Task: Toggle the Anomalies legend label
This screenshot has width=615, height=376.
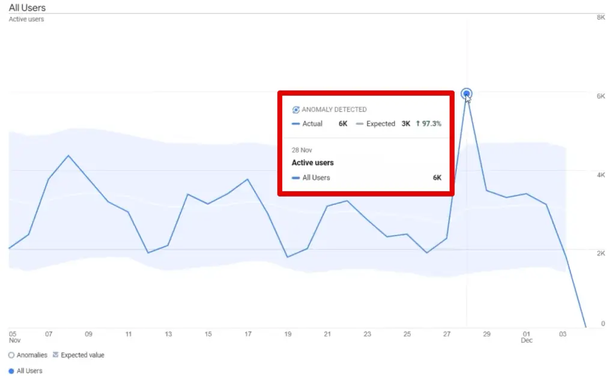Action: [x=32, y=355]
